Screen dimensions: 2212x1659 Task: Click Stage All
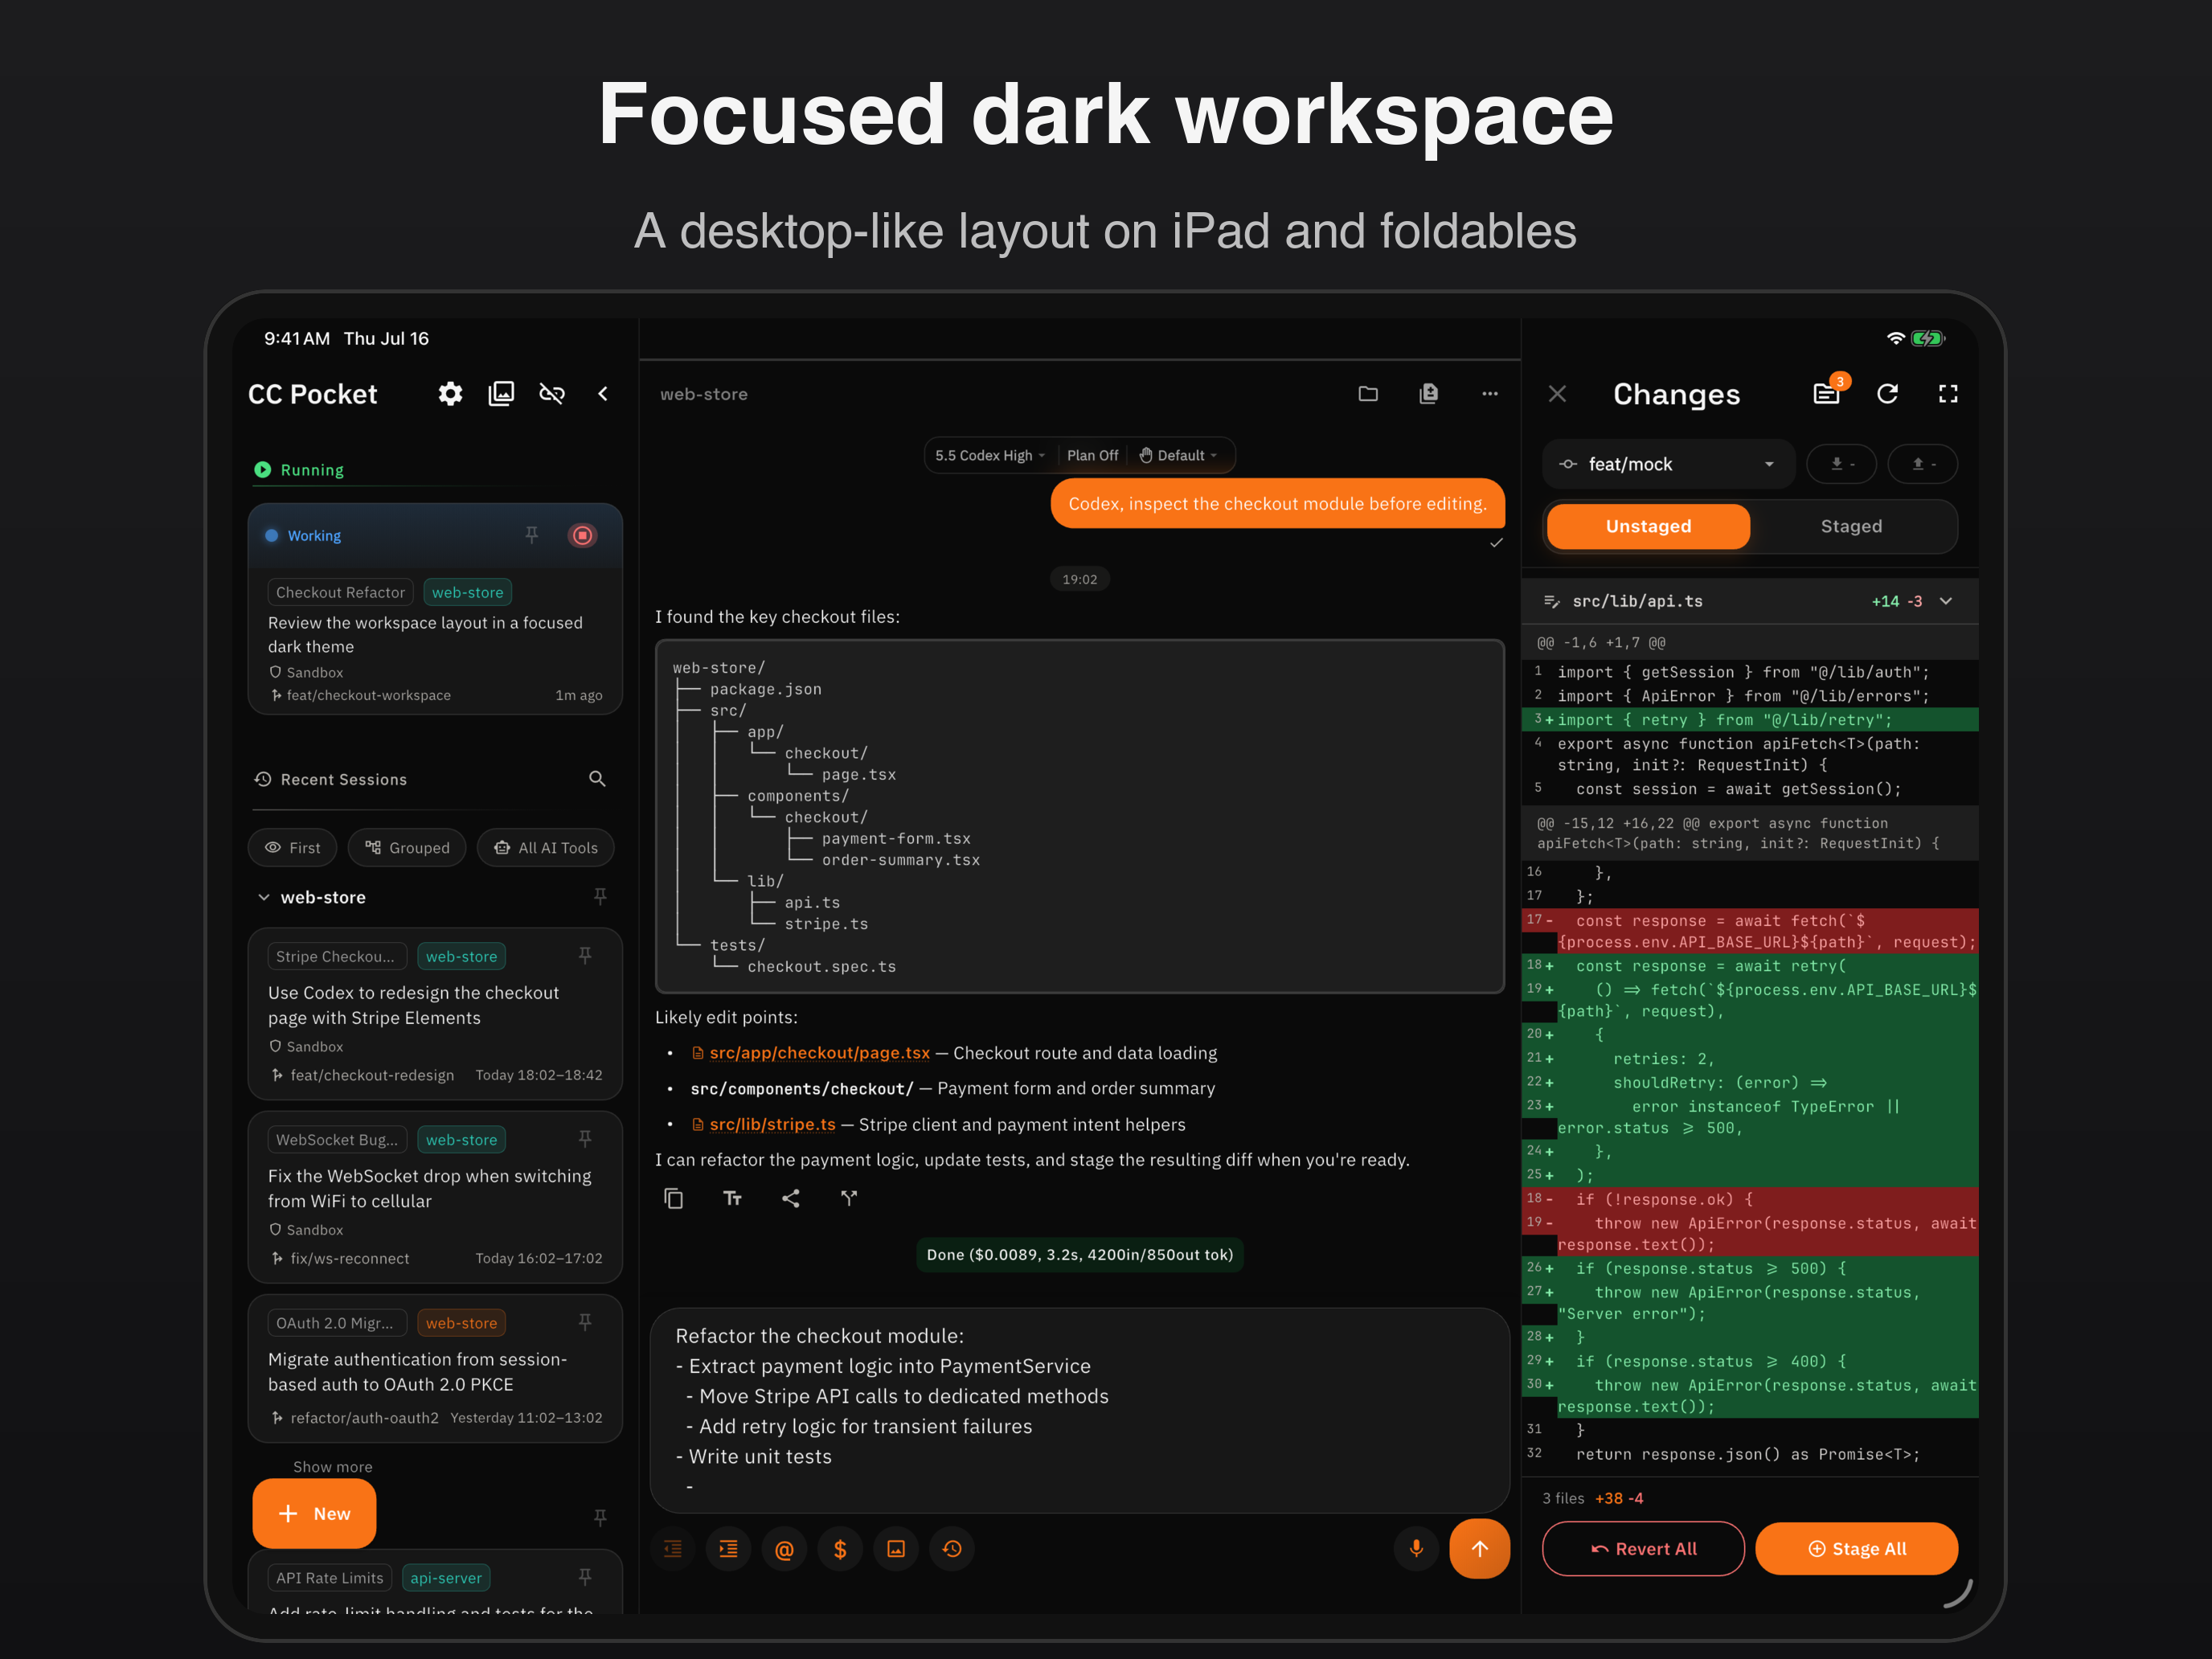click(1857, 1548)
